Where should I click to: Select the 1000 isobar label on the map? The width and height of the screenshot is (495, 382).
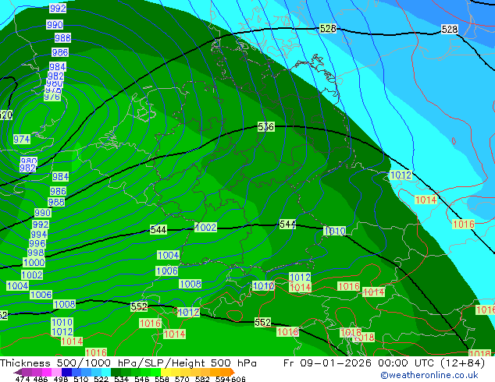tap(34, 262)
